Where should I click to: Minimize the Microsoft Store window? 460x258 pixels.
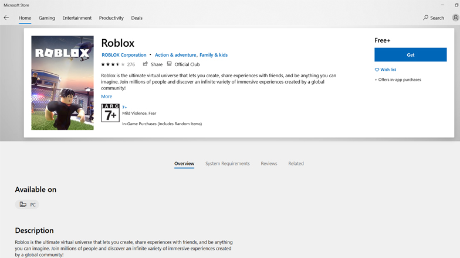pyautogui.click(x=442, y=5)
